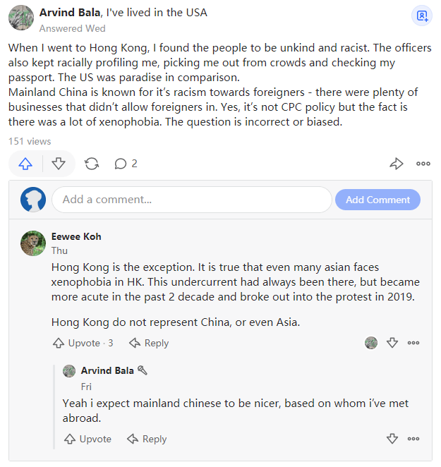
Task: Type in the Add a comment field
Action: point(191,200)
